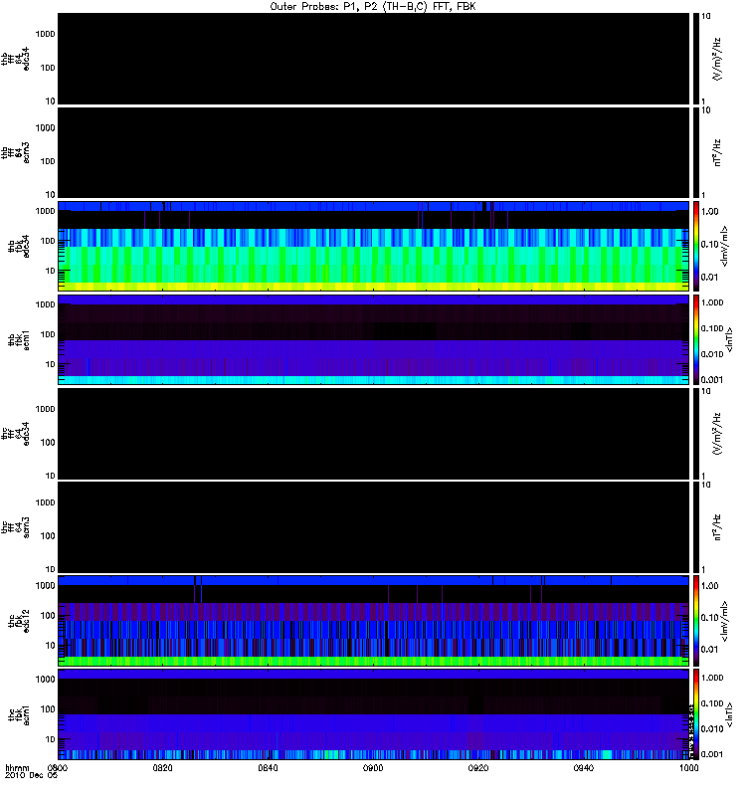Image resolution: width=746 pixels, height=796 pixels.
Task: Click the "0.100" color scale value of thc fbk scm1
Action: 712,703
